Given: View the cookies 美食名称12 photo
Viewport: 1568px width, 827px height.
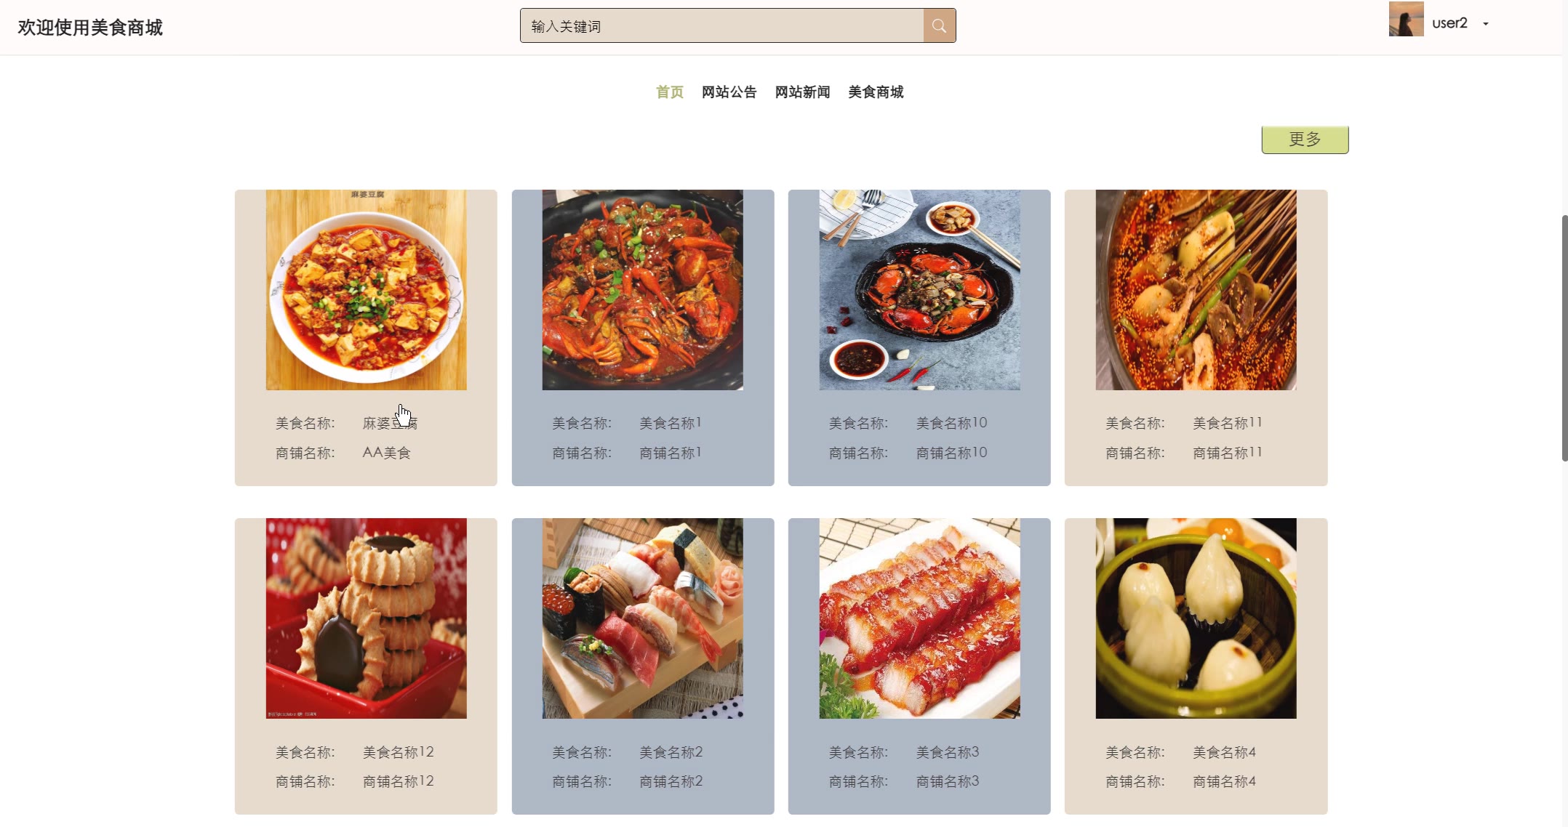Looking at the screenshot, I should point(366,618).
